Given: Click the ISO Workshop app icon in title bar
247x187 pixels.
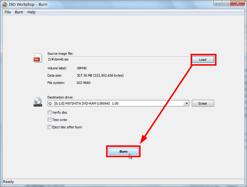Looking at the screenshot, I should [x=5, y=4].
